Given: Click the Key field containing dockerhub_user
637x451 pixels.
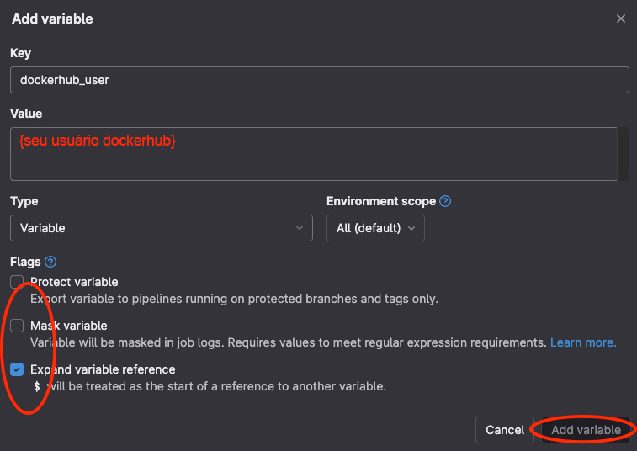Looking at the screenshot, I should pos(319,80).
